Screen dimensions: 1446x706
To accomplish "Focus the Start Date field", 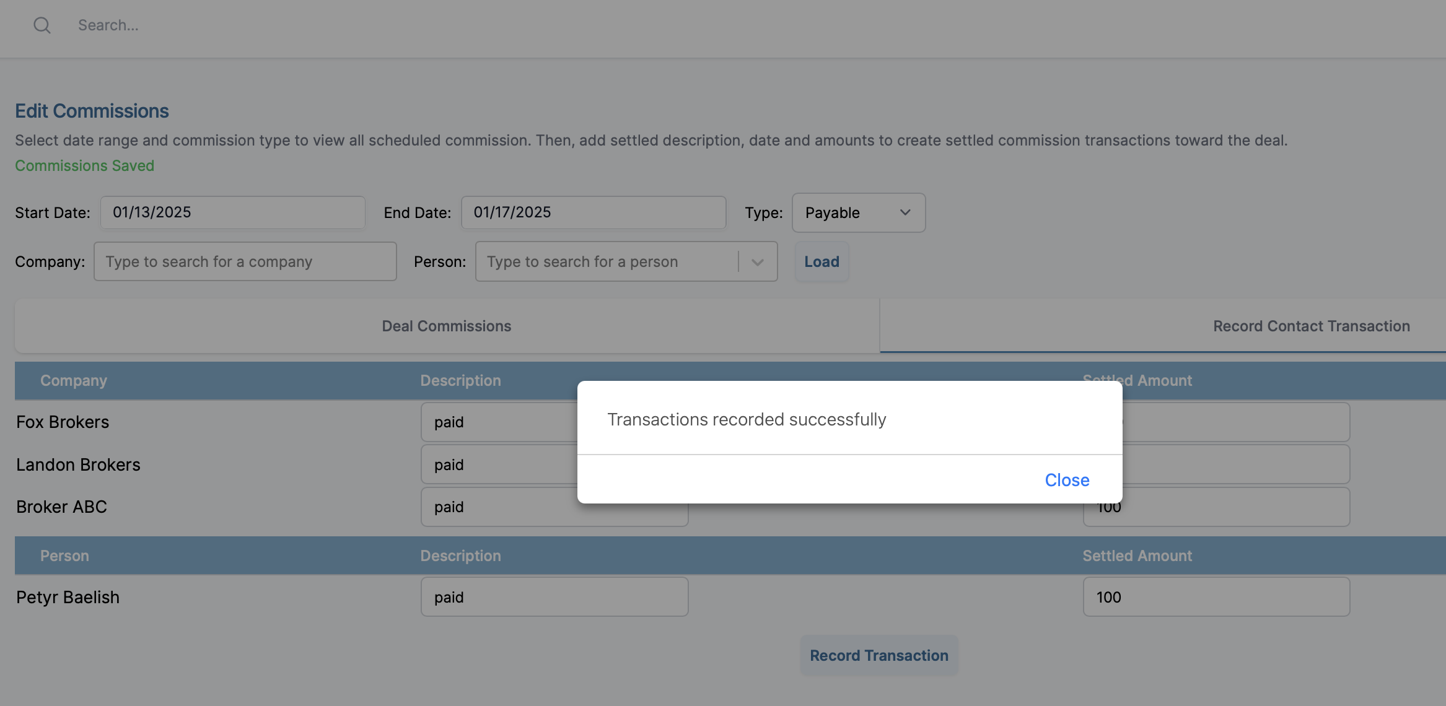I will [x=233, y=212].
